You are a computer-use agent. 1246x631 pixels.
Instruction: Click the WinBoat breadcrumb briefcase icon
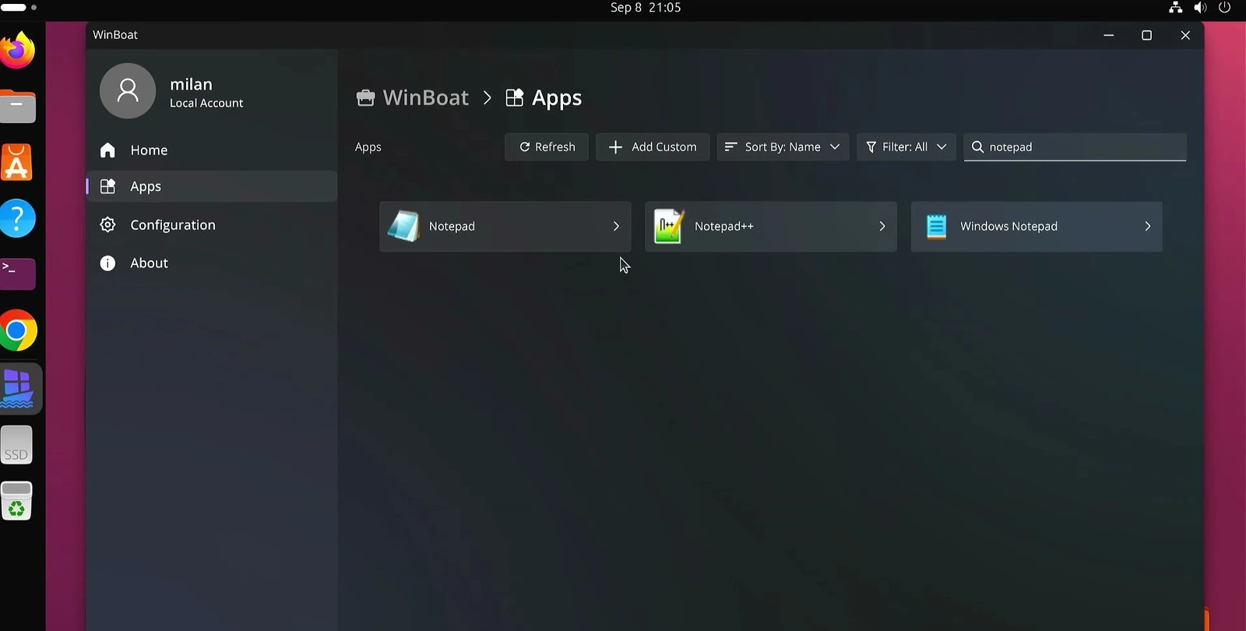click(365, 98)
